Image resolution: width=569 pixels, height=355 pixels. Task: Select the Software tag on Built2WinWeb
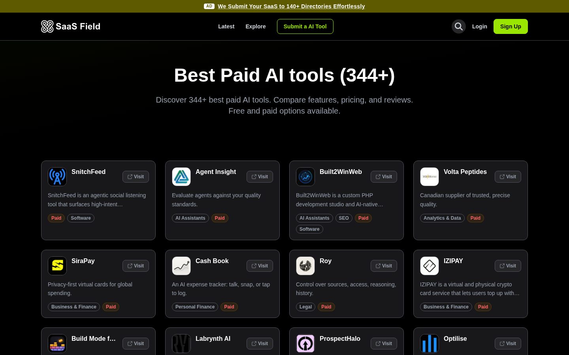click(309, 229)
